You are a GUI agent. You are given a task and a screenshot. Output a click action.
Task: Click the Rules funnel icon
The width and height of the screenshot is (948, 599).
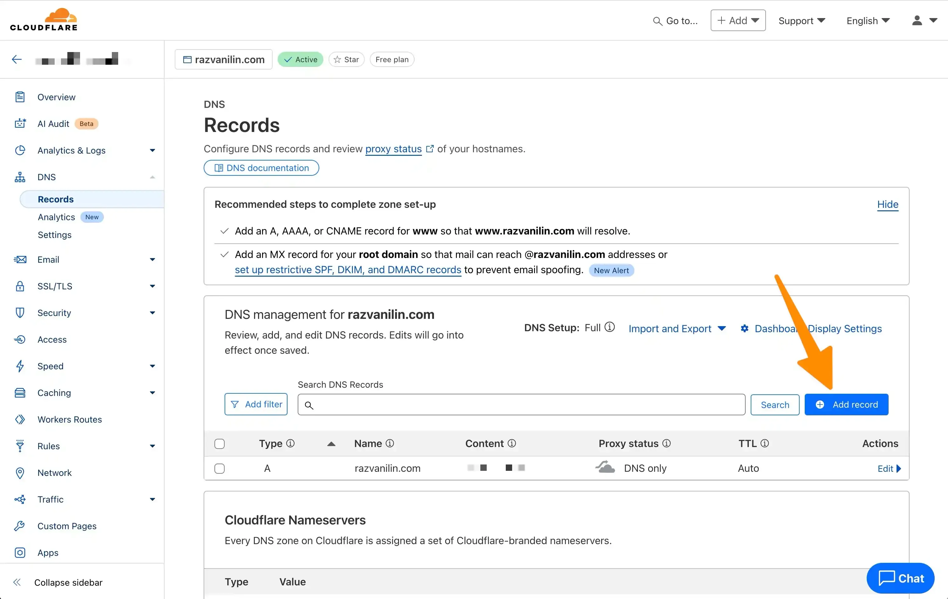coord(20,446)
